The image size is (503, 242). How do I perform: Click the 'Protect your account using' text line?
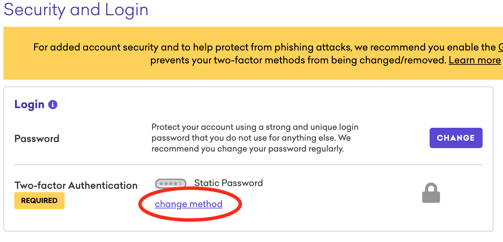255,127
